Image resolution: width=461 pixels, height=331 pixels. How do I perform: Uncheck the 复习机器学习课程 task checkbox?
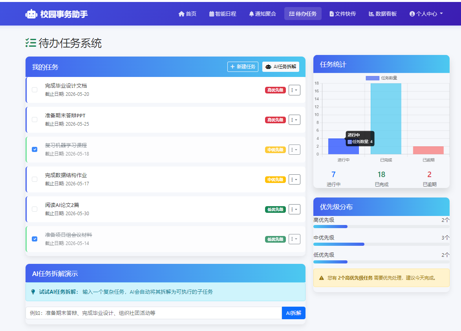(x=35, y=150)
